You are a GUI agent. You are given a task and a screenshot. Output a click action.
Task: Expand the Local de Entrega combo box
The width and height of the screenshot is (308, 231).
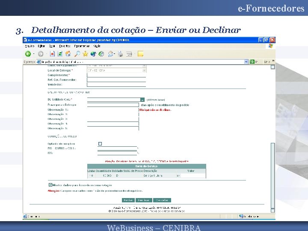click(145, 70)
